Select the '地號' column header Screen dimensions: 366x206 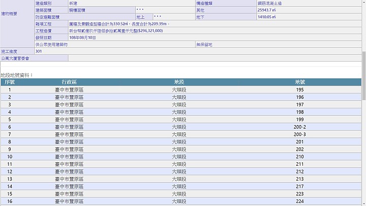(300, 82)
